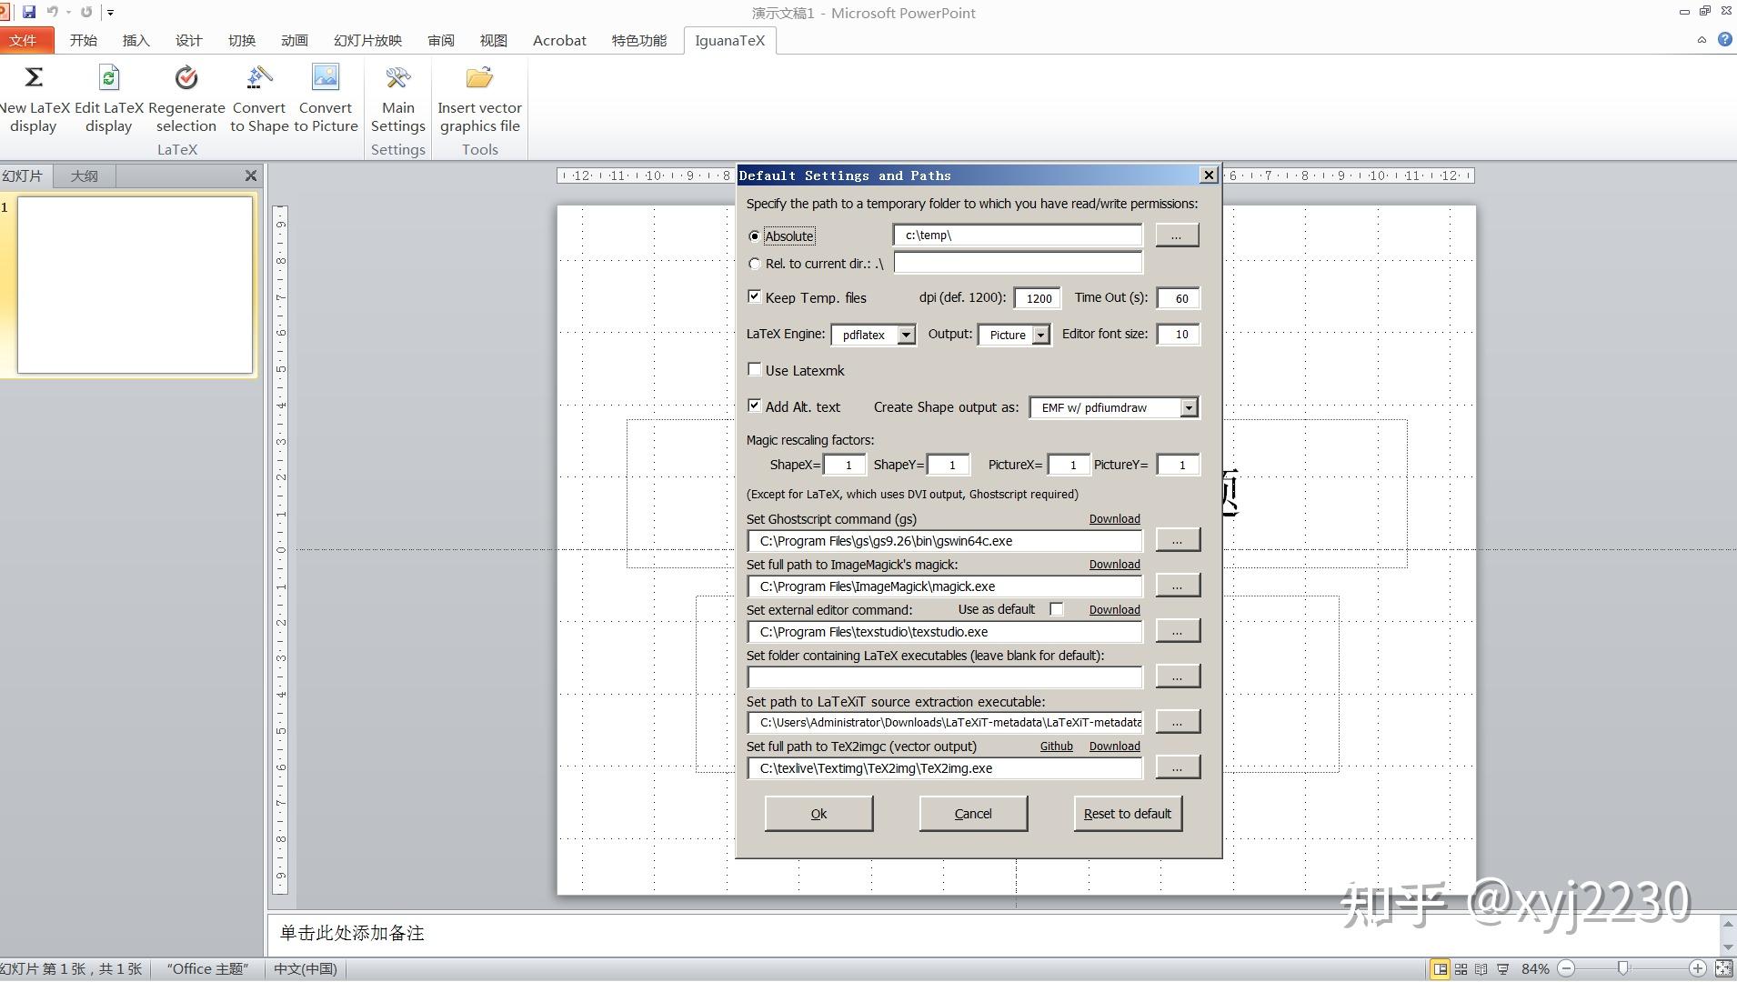Click the Edit LaTeX display icon

[x=109, y=78]
